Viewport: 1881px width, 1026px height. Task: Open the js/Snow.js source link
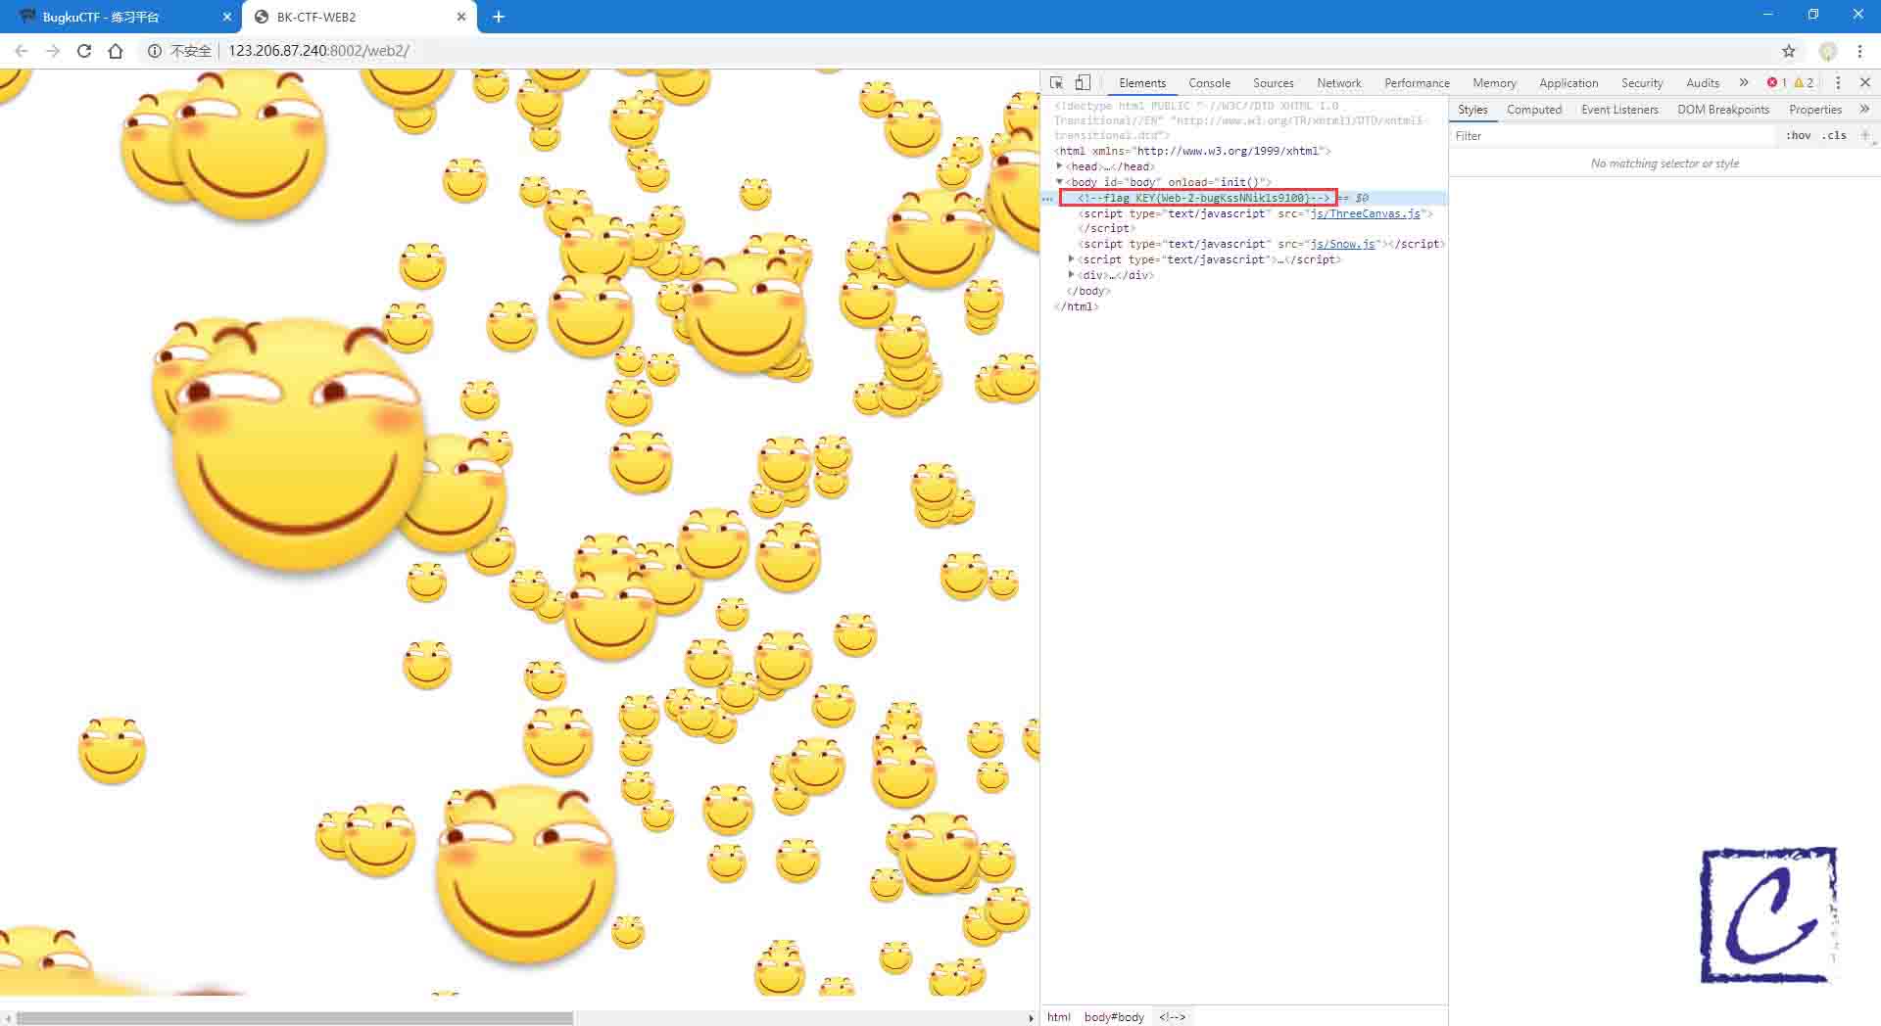click(1343, 244)
